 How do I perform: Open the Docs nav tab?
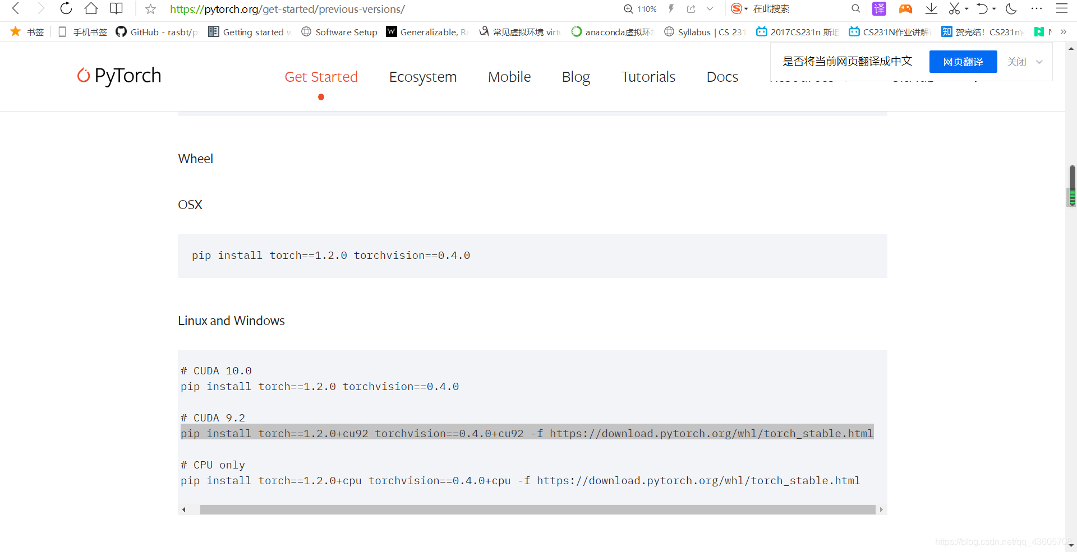[x=722, y=77]
